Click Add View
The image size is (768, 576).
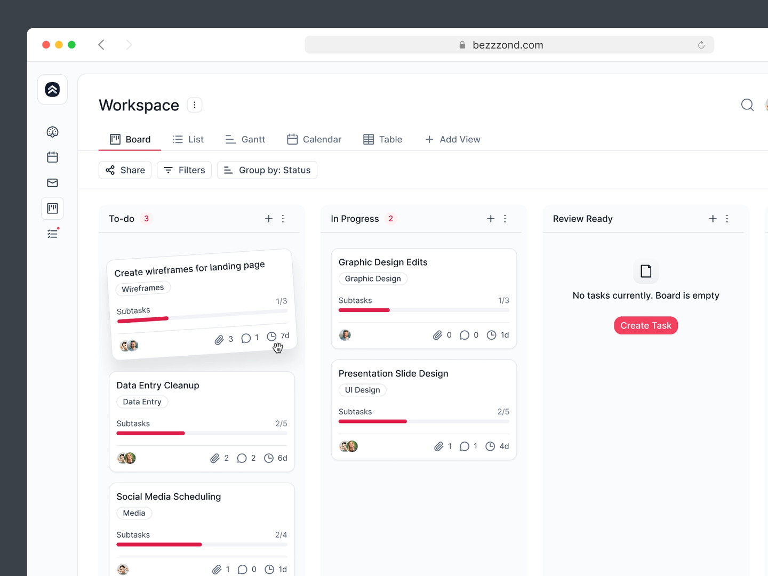point(452,139)
